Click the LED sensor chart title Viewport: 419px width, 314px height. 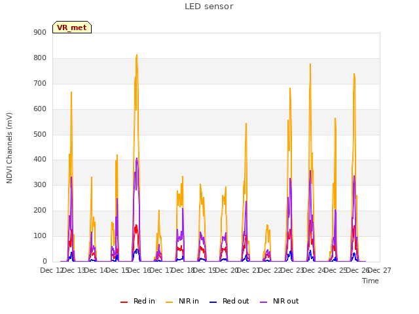tap(209, 7)
